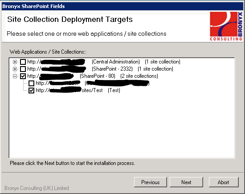Abort the installation wizard
This screenshot has height=194, width=245.
click(x=224, y=182)
